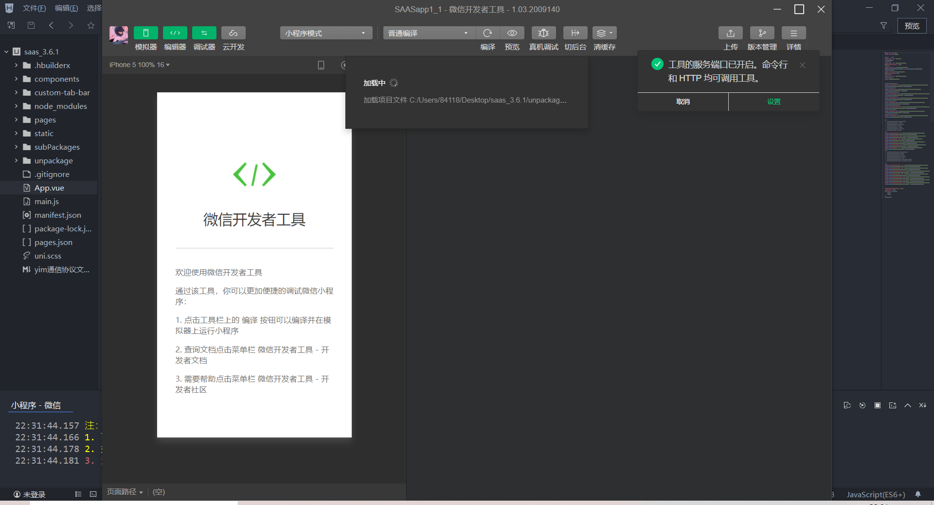This screenshot has width=934, height=505.
Task: Open a new terminal from console toolbar
Action: point(892,405)
